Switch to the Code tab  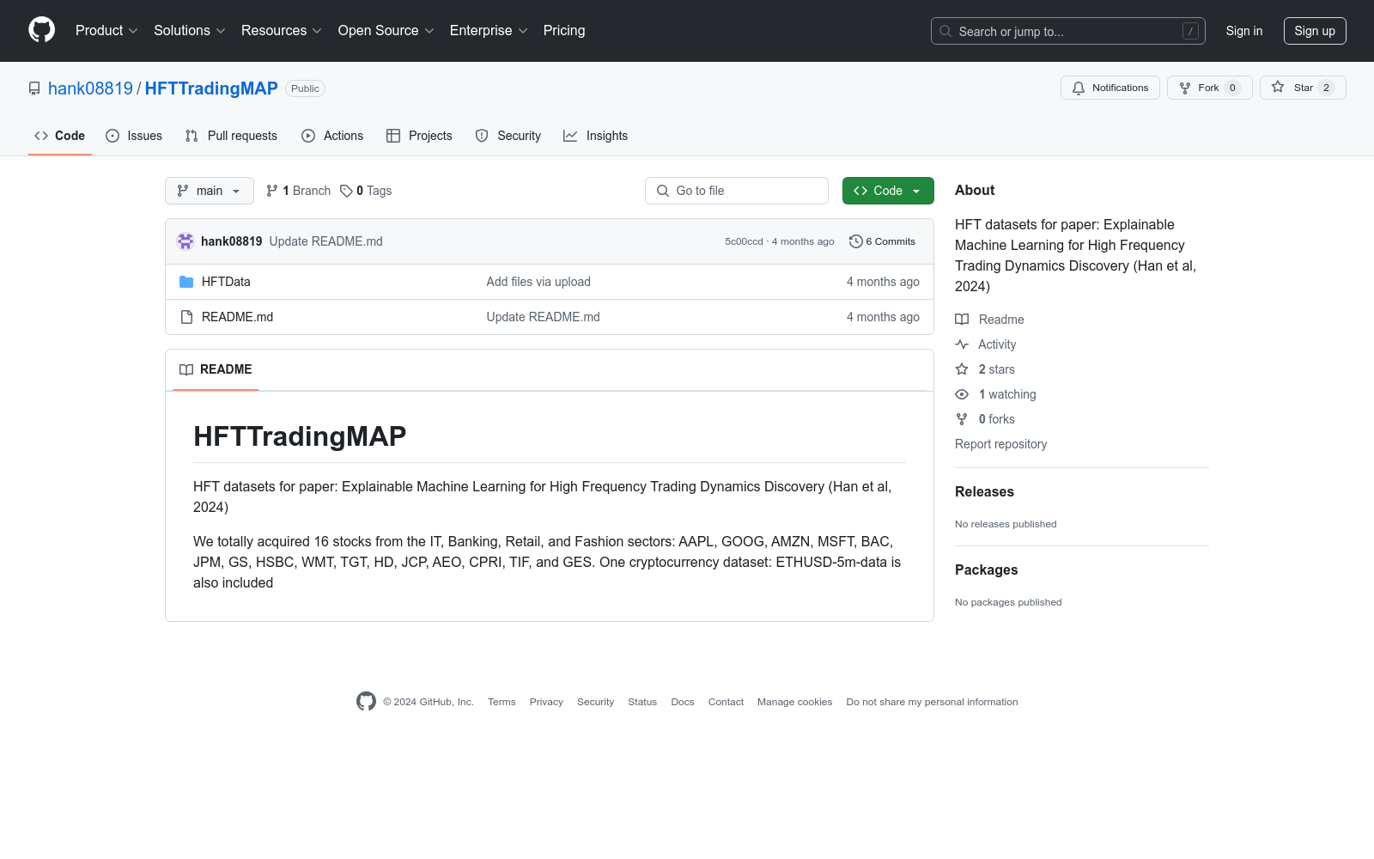[59, 136]
